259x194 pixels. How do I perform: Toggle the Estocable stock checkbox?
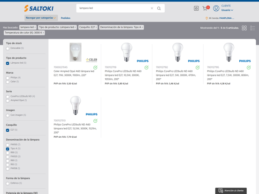coord(8,49)
